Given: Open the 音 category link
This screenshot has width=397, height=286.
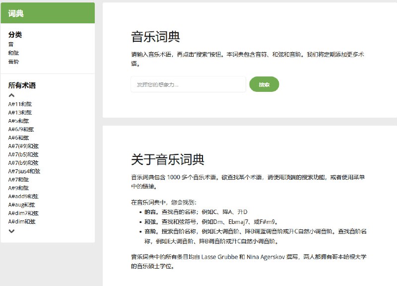Looking at the screenshot, I should coord(11,44).
